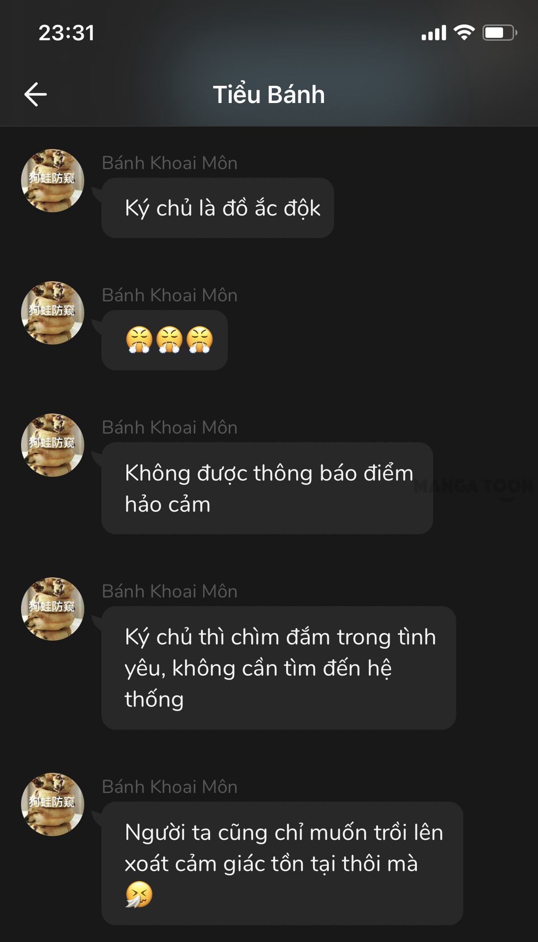Open avatar beside "Không được thông báo" message
The image size is (538, 942).
(52, 445)
